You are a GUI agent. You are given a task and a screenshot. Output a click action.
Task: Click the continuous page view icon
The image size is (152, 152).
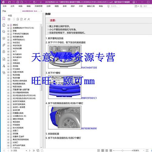pos(103,150)
